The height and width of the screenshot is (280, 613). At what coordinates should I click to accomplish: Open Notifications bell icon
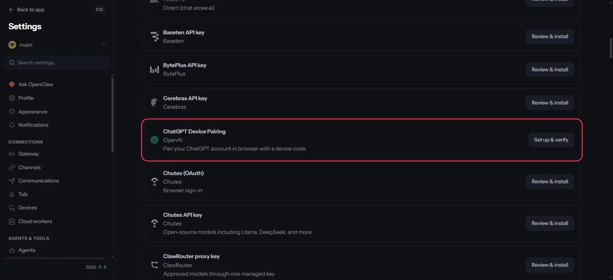coord(12,125)
